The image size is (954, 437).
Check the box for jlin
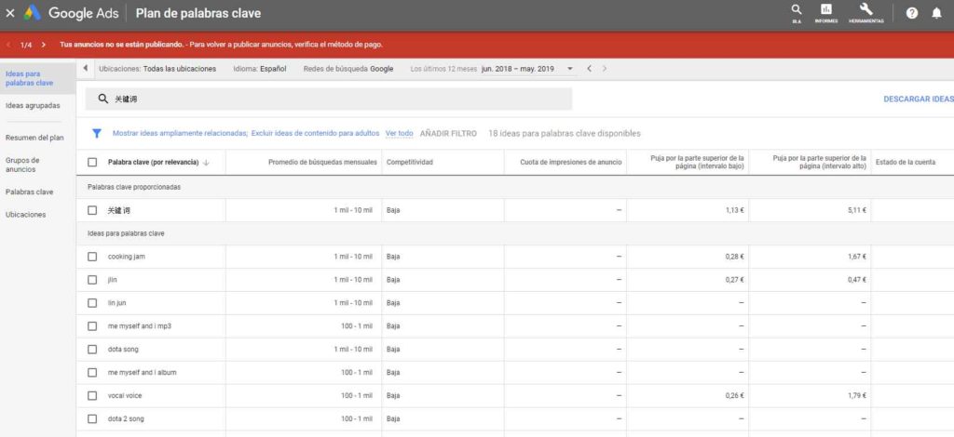tap(92, 280)
